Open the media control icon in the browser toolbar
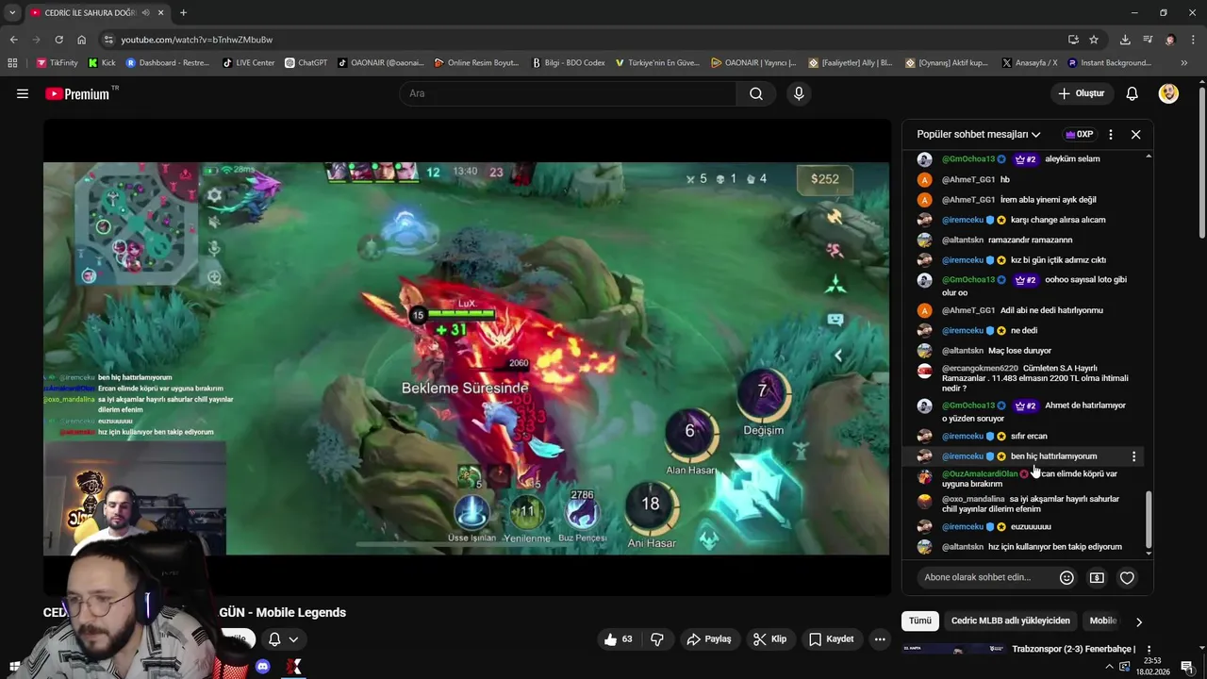This screenshot has height=679, width=1207. [x=1148, y=40]
